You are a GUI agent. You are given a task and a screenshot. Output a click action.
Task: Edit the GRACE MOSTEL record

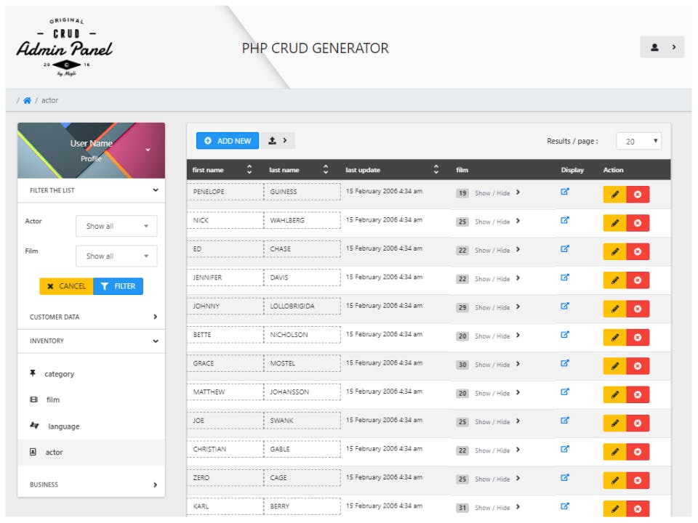(x=615, y=366)
